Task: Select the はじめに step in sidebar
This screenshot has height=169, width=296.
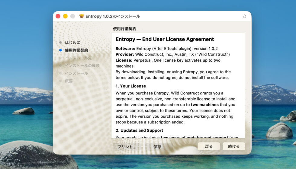Action: tap(72, 43)
